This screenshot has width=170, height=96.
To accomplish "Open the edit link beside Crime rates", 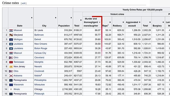I will pyautogui.click(x=24, y=3).
